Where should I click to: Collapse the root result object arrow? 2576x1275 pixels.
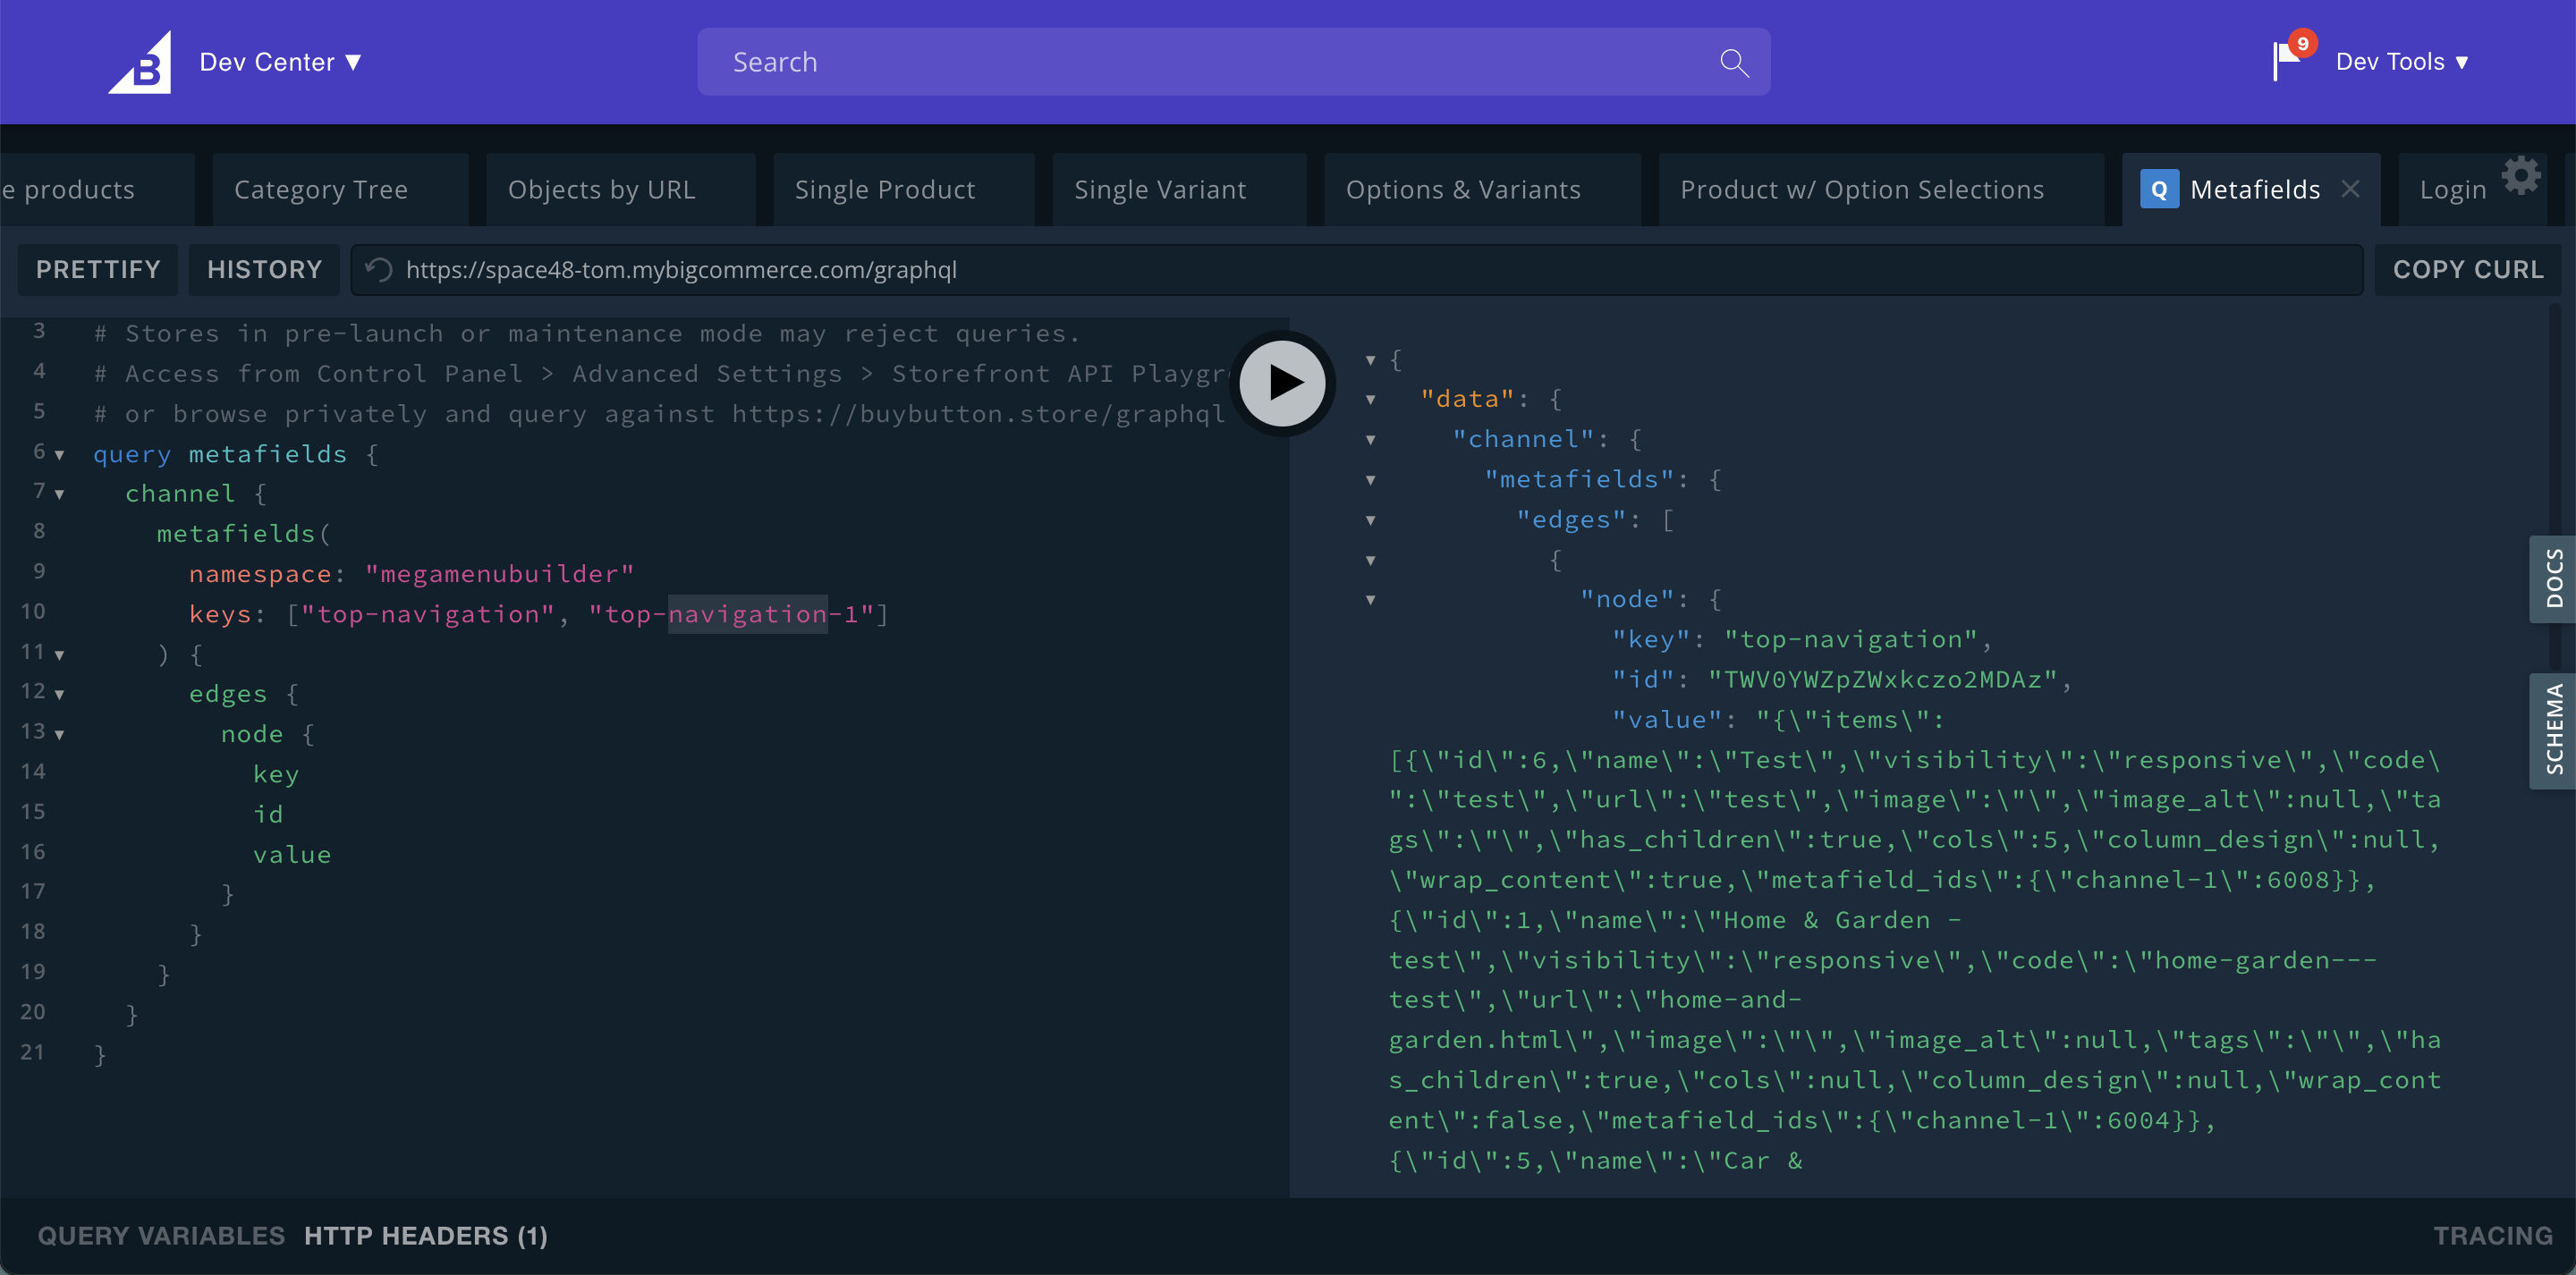point(1370,360)
